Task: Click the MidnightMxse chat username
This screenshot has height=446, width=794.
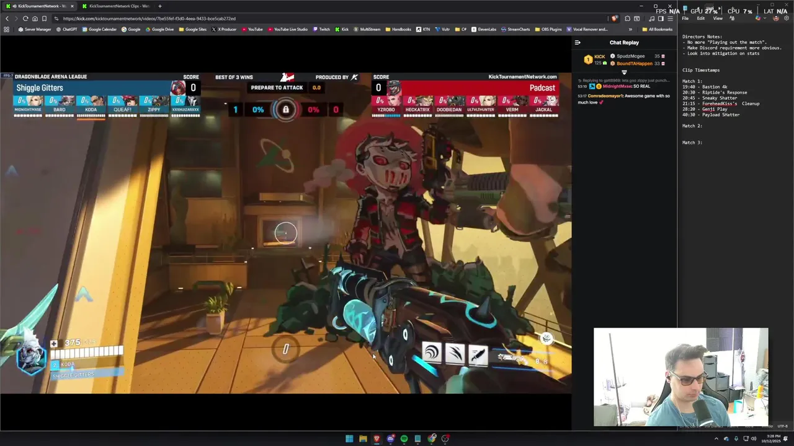Action: click(x=617, y=86)
